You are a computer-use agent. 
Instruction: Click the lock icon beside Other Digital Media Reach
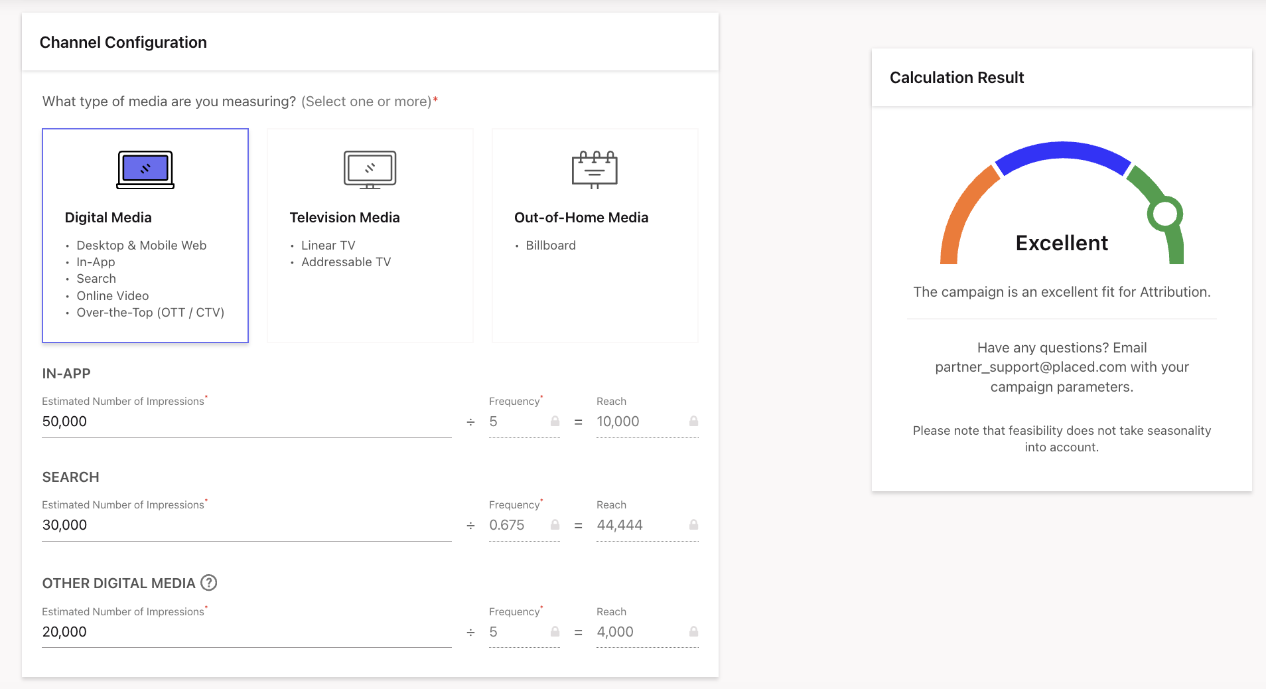(693, 631)
